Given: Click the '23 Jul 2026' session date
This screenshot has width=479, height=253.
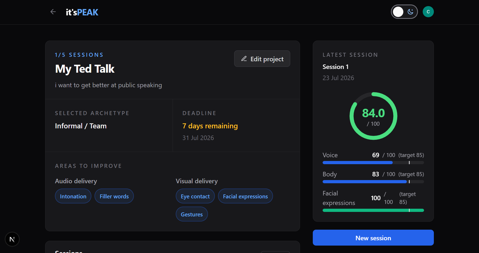Looking at the screenshot, I should (338, 78).
